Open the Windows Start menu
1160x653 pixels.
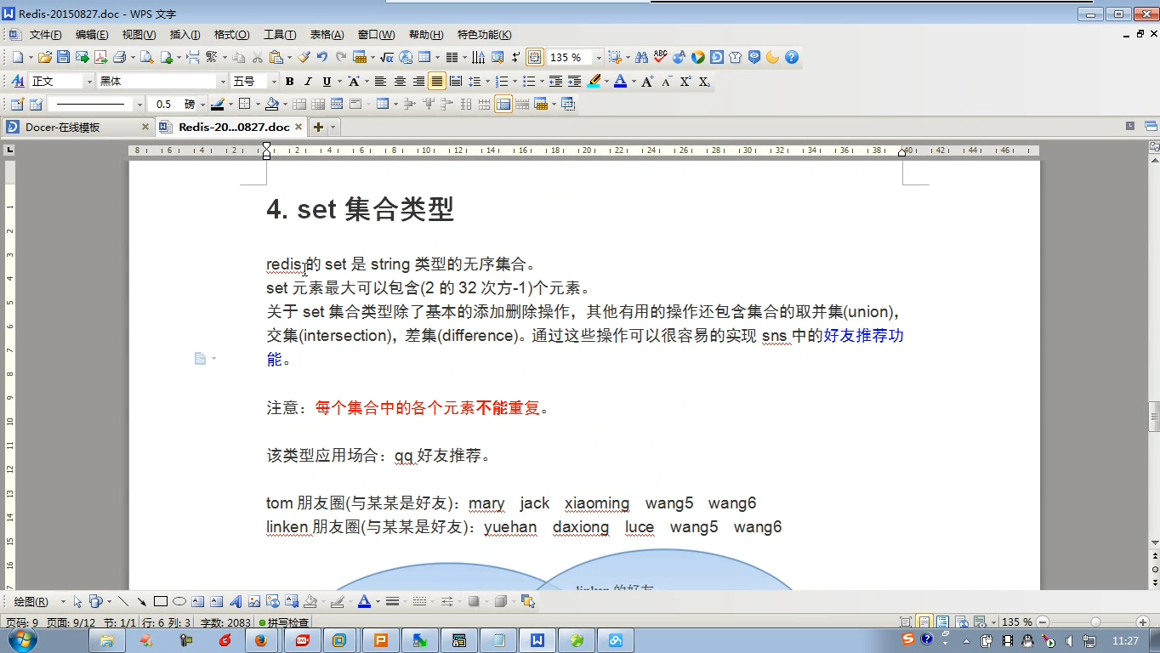point(22,640)
